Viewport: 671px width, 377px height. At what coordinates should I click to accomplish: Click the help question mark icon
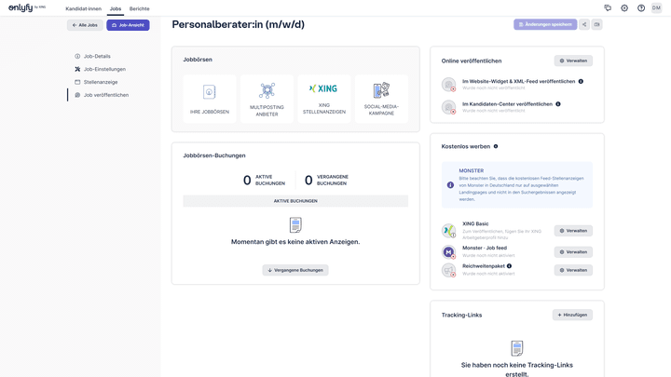641,8
